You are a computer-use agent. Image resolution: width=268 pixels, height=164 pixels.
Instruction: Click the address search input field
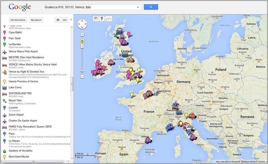point(89,7)
